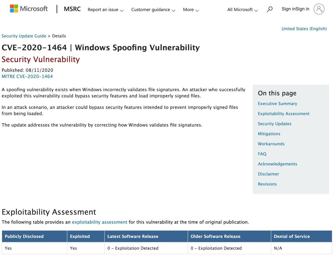Jump to Workarounds section
This screenshot has width=334, height=258.
[271, 144]
